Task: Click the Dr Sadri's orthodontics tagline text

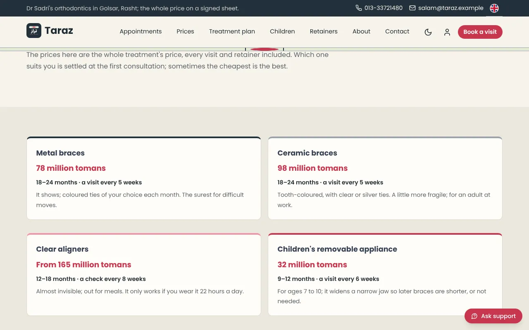Action: point(133,8)
